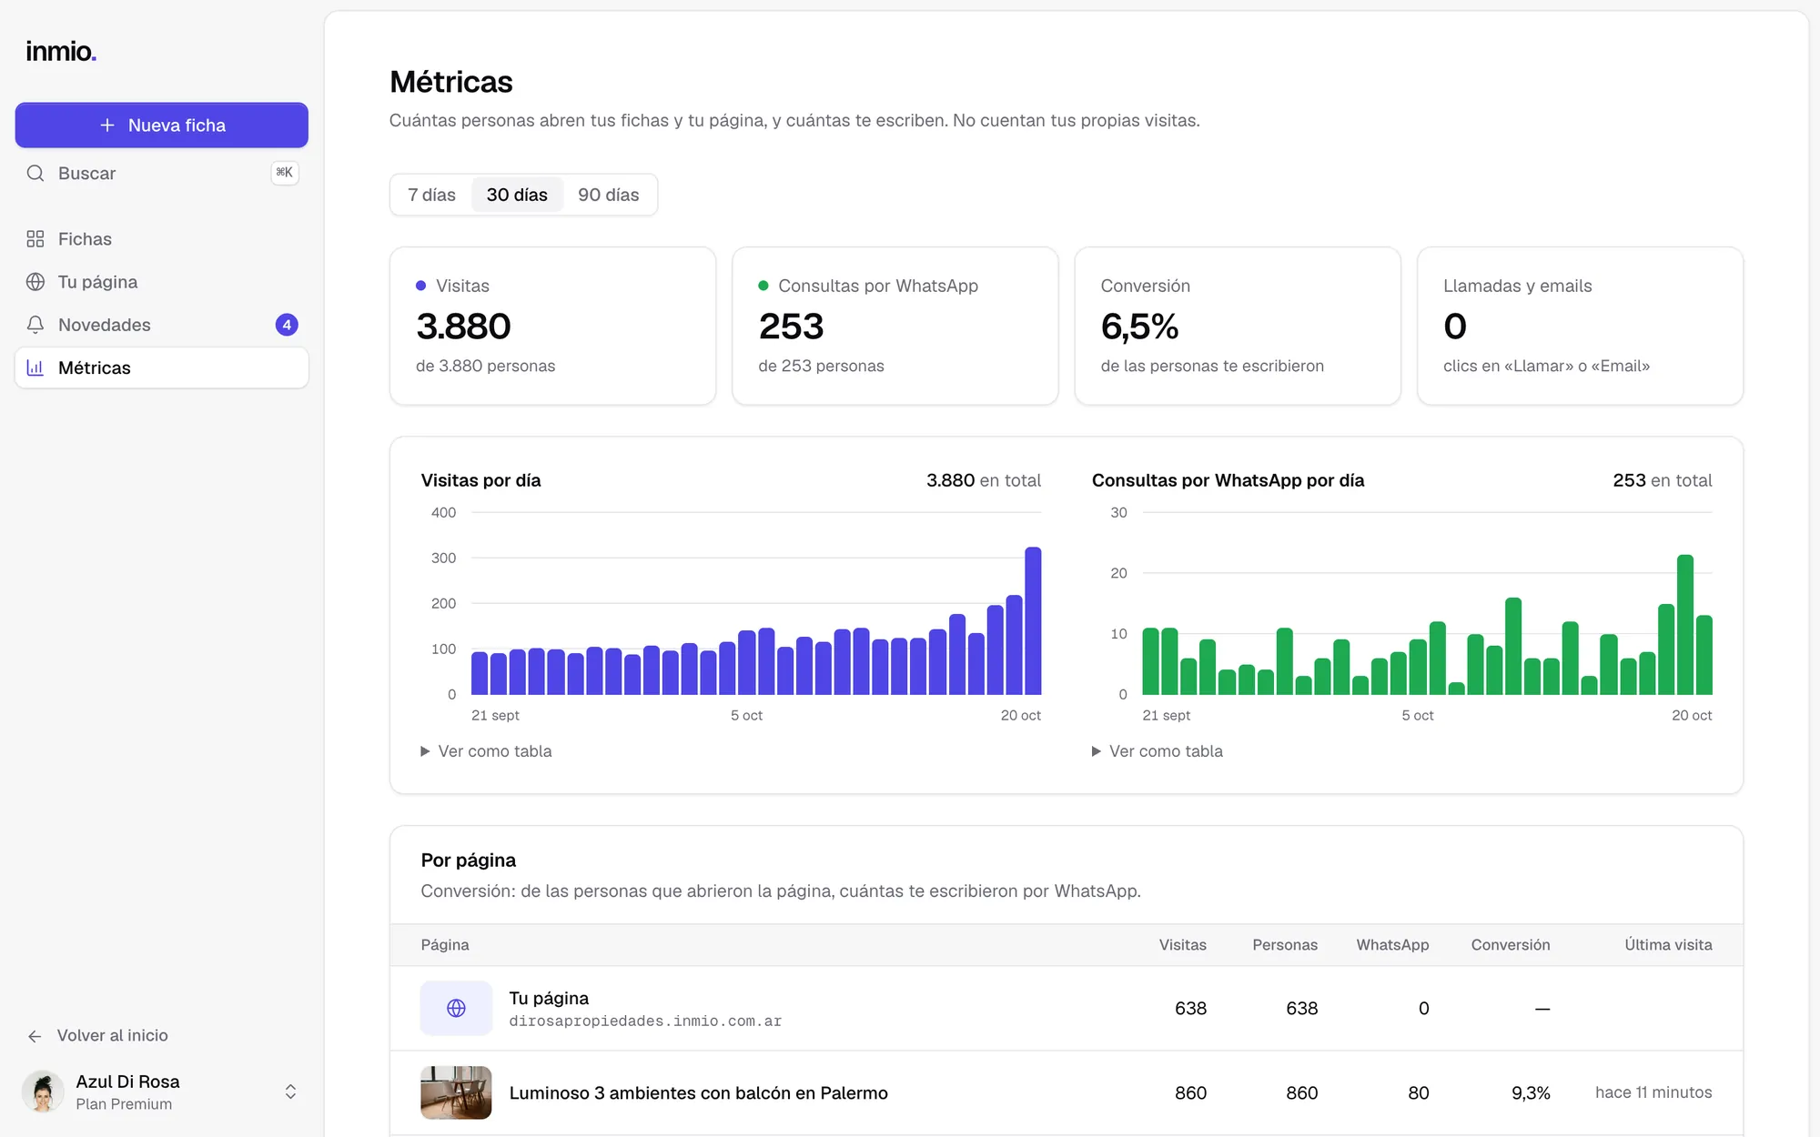1820x1137 pixels.
Task: Open Fichas in the sidebar
Action: point(162,239)
